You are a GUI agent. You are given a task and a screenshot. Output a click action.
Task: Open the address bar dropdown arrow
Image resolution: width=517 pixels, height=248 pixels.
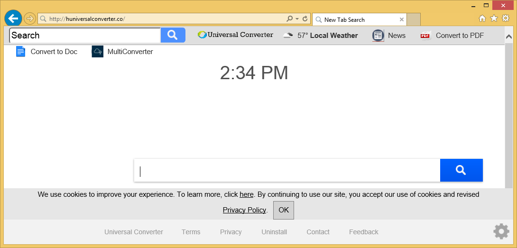coord(297,19)
